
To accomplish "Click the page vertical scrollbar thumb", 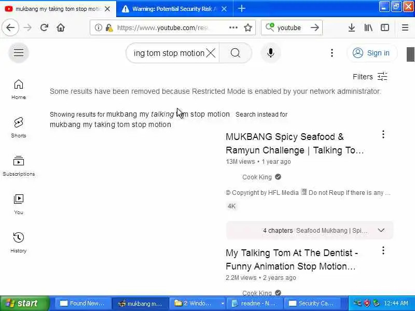I will point(410,54).
